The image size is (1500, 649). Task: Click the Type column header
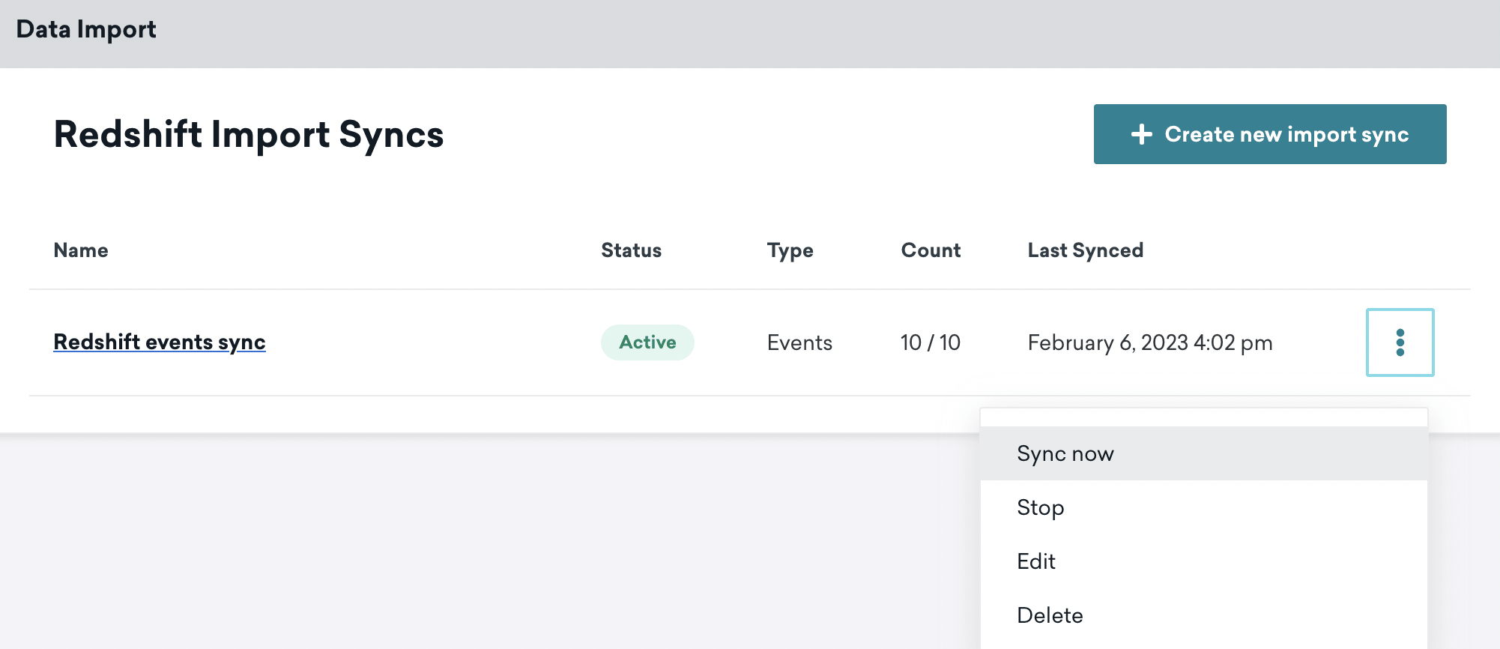point(790,250)
